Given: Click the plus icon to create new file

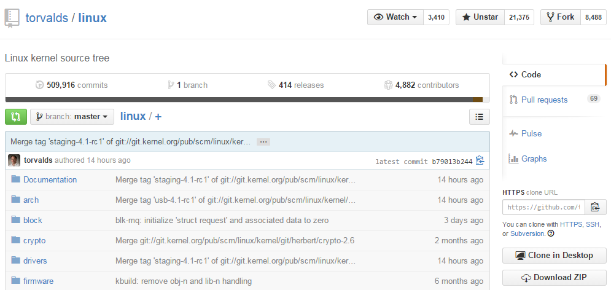Looking at the screenshot, I should [x=158, y=117].
